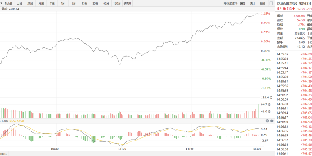Screen dimensions: 312x156
Task: Click the 涨跌 value 54.50 in quote table
Action: click(301, 20)
